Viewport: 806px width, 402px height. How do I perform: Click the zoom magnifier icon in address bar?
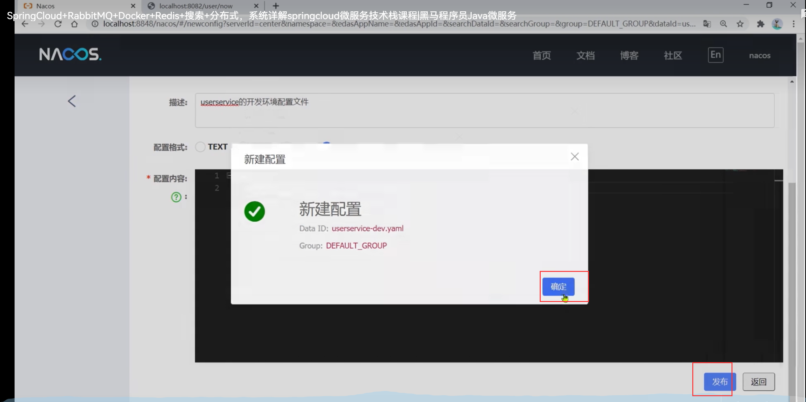723,24
